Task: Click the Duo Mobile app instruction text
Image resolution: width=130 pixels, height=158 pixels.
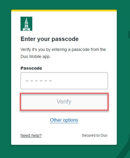Action: (63, 53)
